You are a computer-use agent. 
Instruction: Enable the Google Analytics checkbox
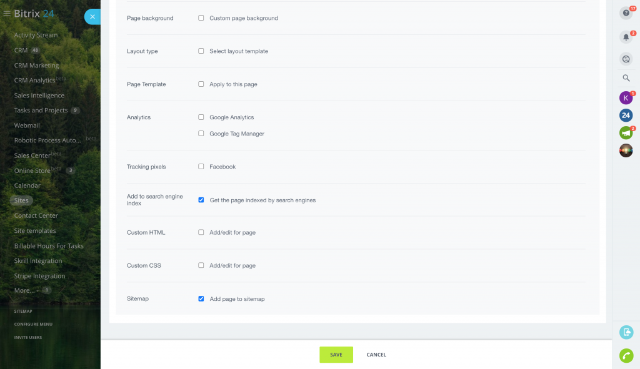tap(201, 117)
